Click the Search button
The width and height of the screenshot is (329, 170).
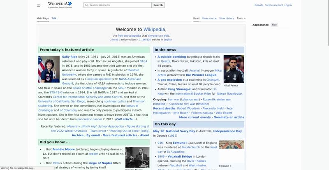tap(158, 5)
